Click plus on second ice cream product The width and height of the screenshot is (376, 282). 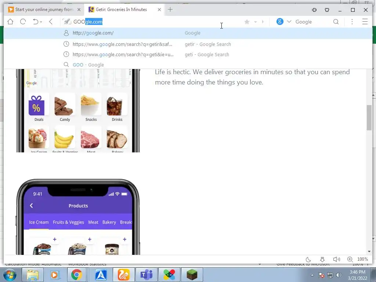[90, 239]
